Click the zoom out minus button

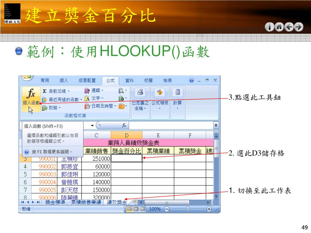tap(167, 209)
